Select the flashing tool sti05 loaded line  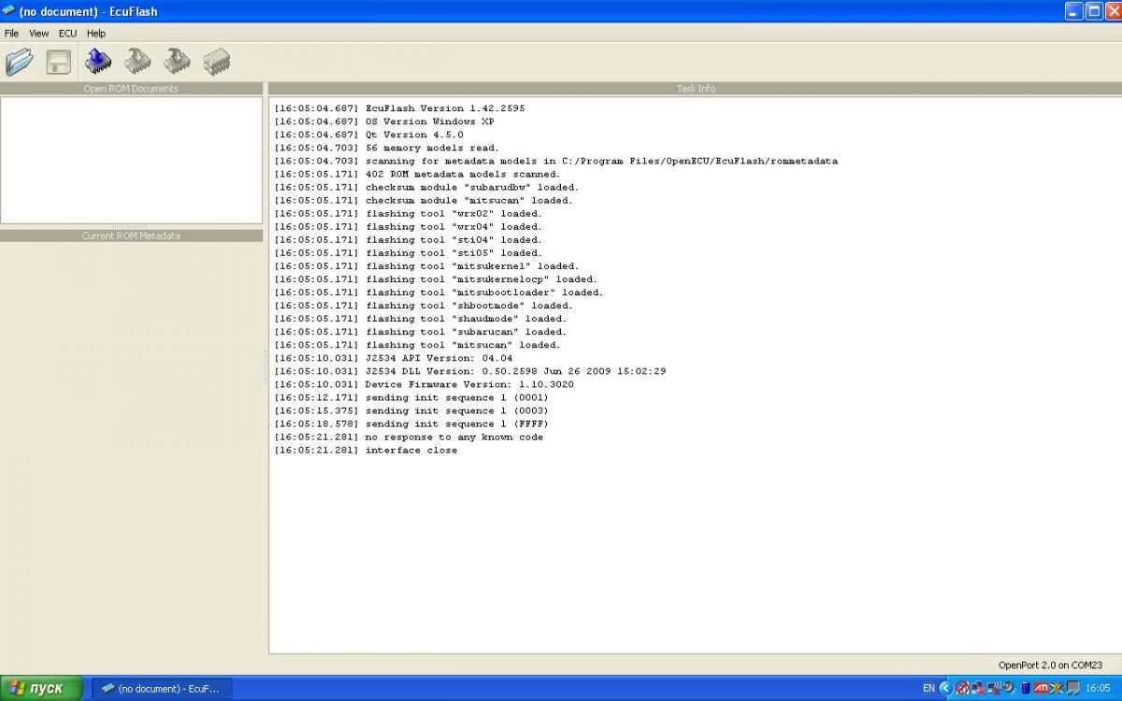[409, 252]
